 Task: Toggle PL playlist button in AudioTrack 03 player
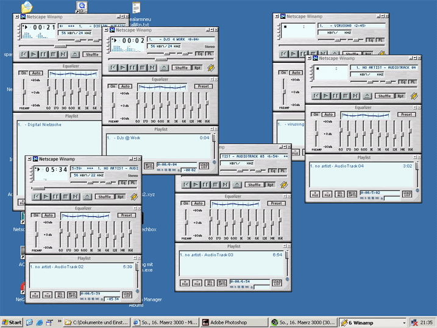pyautogui.click(x=283, y=170)
